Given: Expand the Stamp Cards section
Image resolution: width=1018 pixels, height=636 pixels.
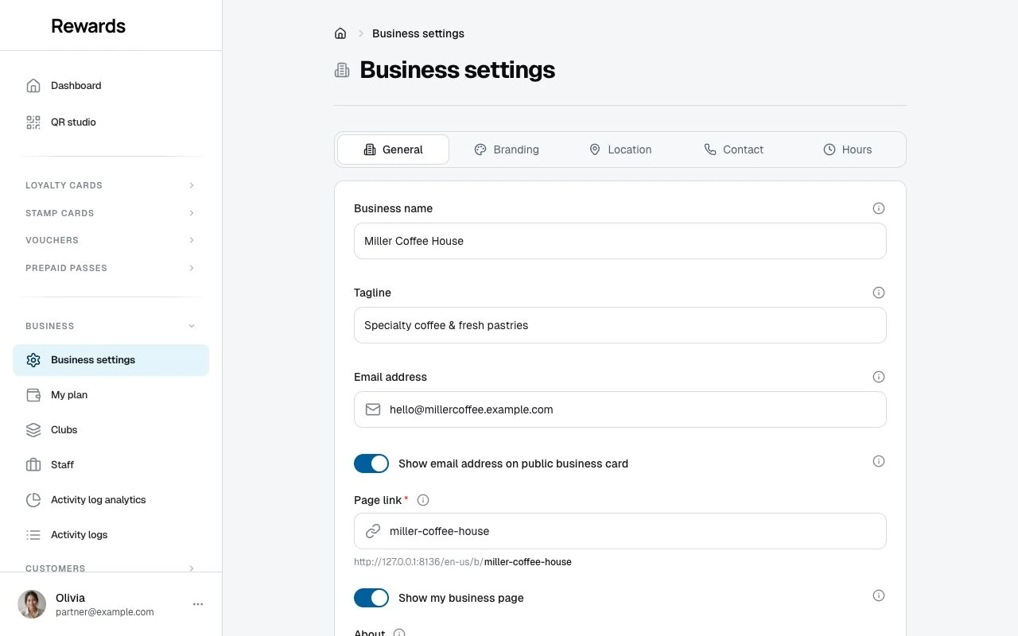Looking at the screenshot, I should coord(111,213).
